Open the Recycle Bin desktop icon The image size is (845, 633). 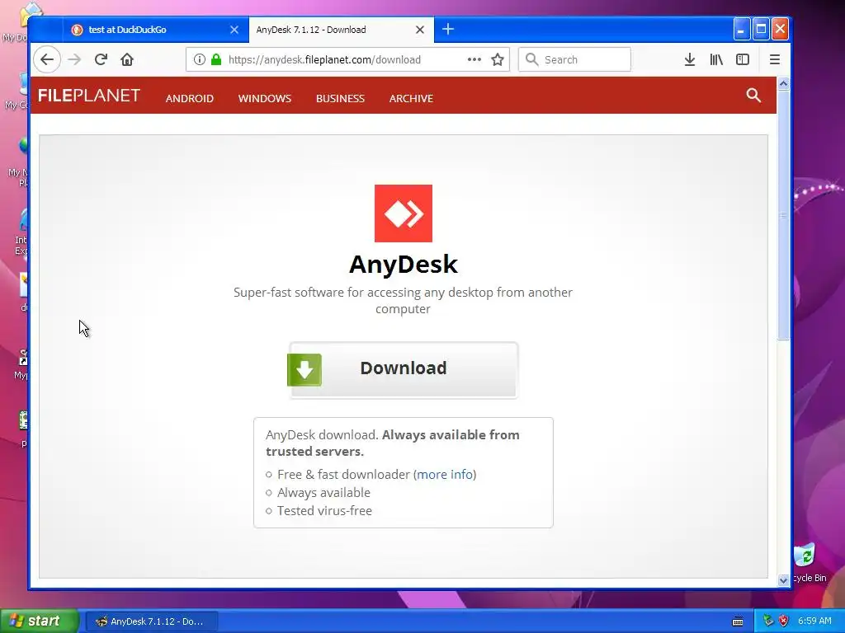point(807,562)
